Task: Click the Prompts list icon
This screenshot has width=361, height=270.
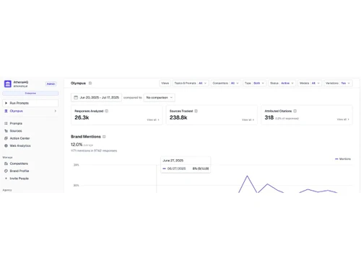Action: click(x=6, y=123)
